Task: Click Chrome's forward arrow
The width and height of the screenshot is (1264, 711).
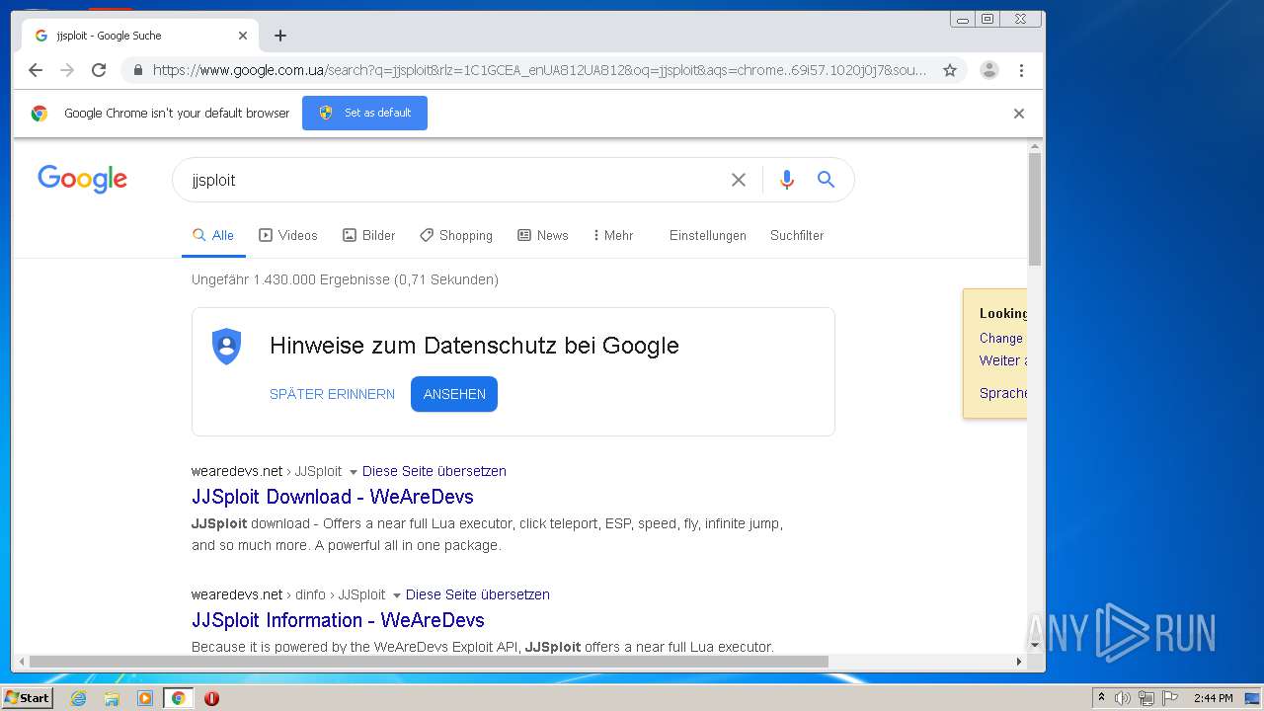Action: [67, 70]
